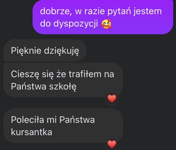
Task: Click the word "Poleciła" in last bubble
Action: point(27,119)
